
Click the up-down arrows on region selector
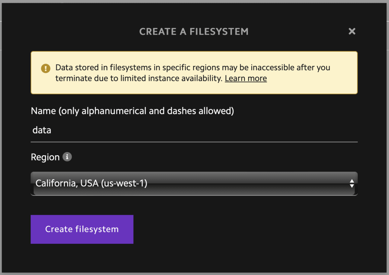(352, 183)
